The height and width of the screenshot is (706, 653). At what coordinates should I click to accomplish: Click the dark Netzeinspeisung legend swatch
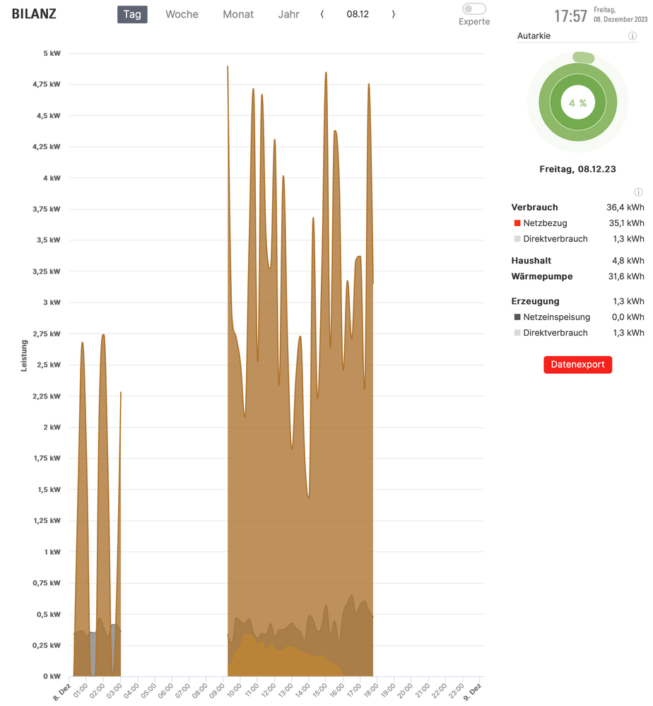[x=517, y=317]
